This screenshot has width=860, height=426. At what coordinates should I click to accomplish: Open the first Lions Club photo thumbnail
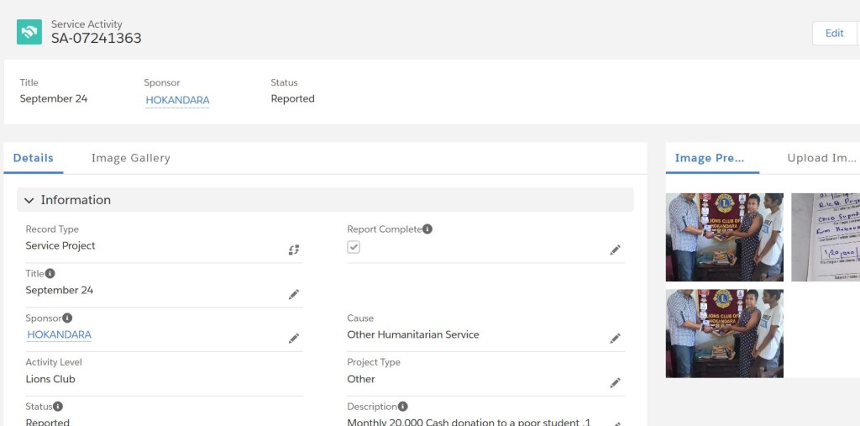[725, 237]
